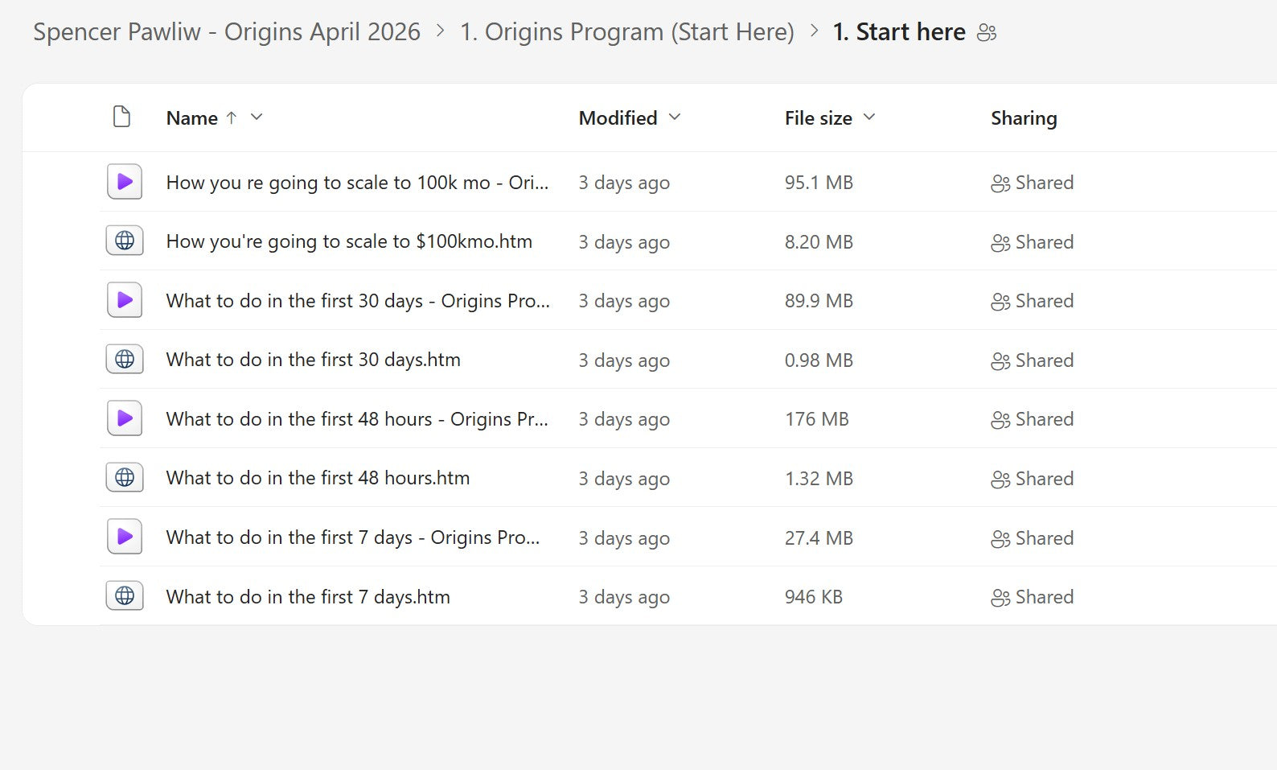Image resolution: width=1277 pixels, height=770 pixels.
Task: Click Shared label in the 27.4 MB row
Action: pyautogui.click(x=1044, y=538)
